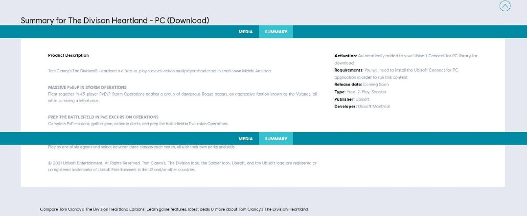Select the upper SUMMARY tab
Viewport: 527px width, 216px height.
276,32
